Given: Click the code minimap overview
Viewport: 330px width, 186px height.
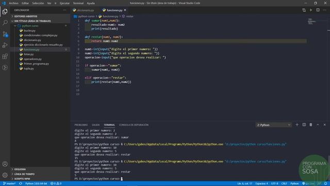Looking at the screenshot, I should tap(311, 21).
